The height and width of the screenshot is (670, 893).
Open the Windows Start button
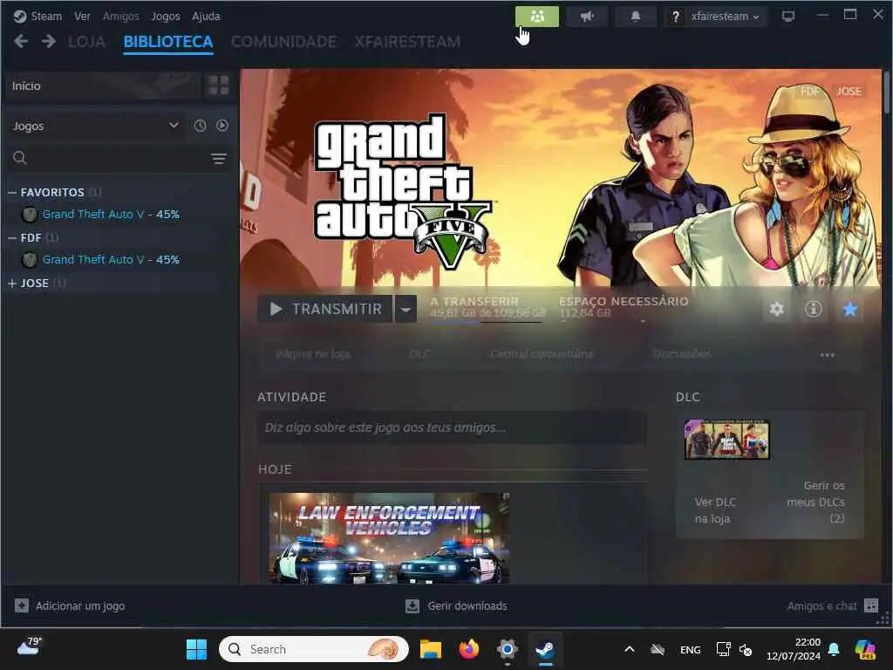pyautogui.click(x=196, y=649)
